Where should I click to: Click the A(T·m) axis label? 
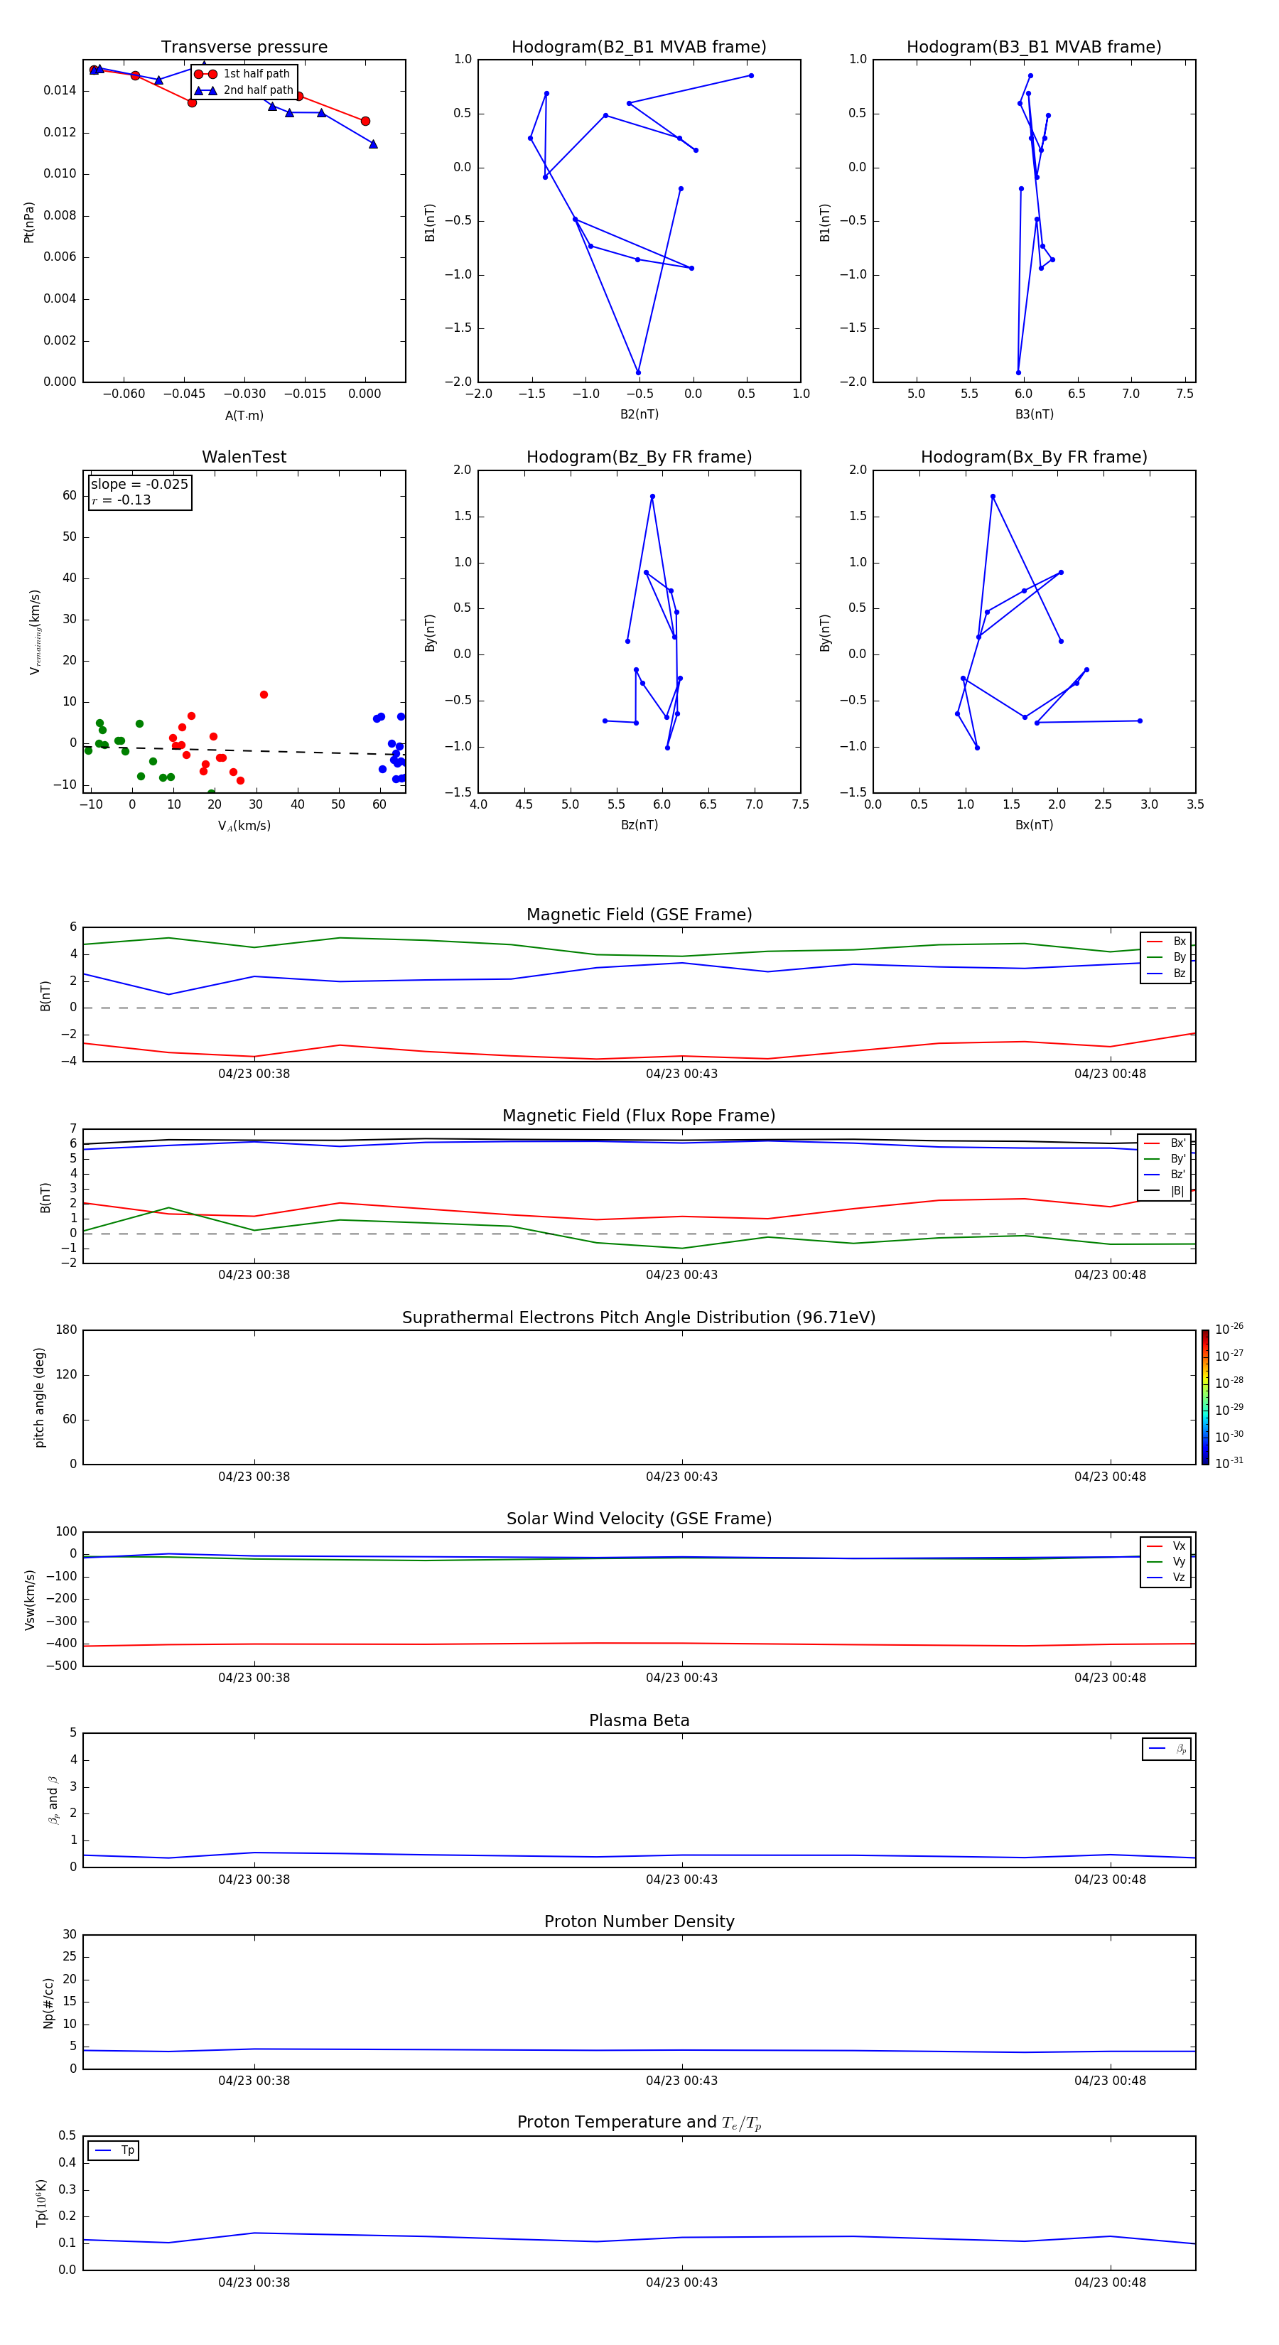244,416
